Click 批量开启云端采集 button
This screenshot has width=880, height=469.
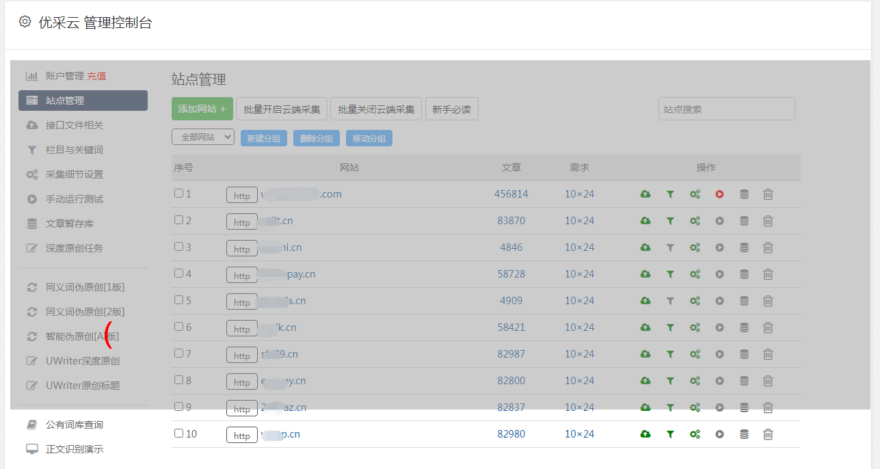click(x=282, y=109)
